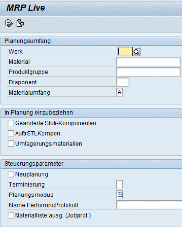
Task: Toggle the Umlagerungsmaterialien checkbox
Action: (x=11, y=144)
